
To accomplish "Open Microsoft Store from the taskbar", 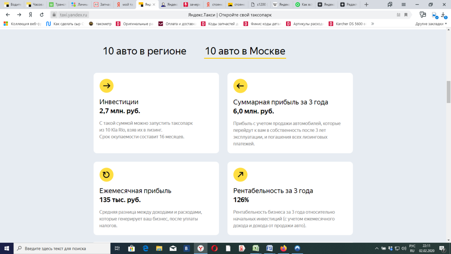I will pyautogui.click(x=132, y=248).
